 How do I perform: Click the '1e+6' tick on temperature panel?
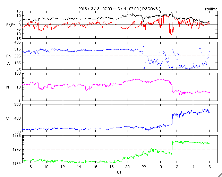(x=17, y=136)
